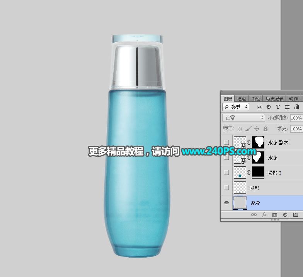Open the 类型 filter dropdown
The height and width of the screenshot is (277, 303).
pyautogui.click(x=236, y=107)
